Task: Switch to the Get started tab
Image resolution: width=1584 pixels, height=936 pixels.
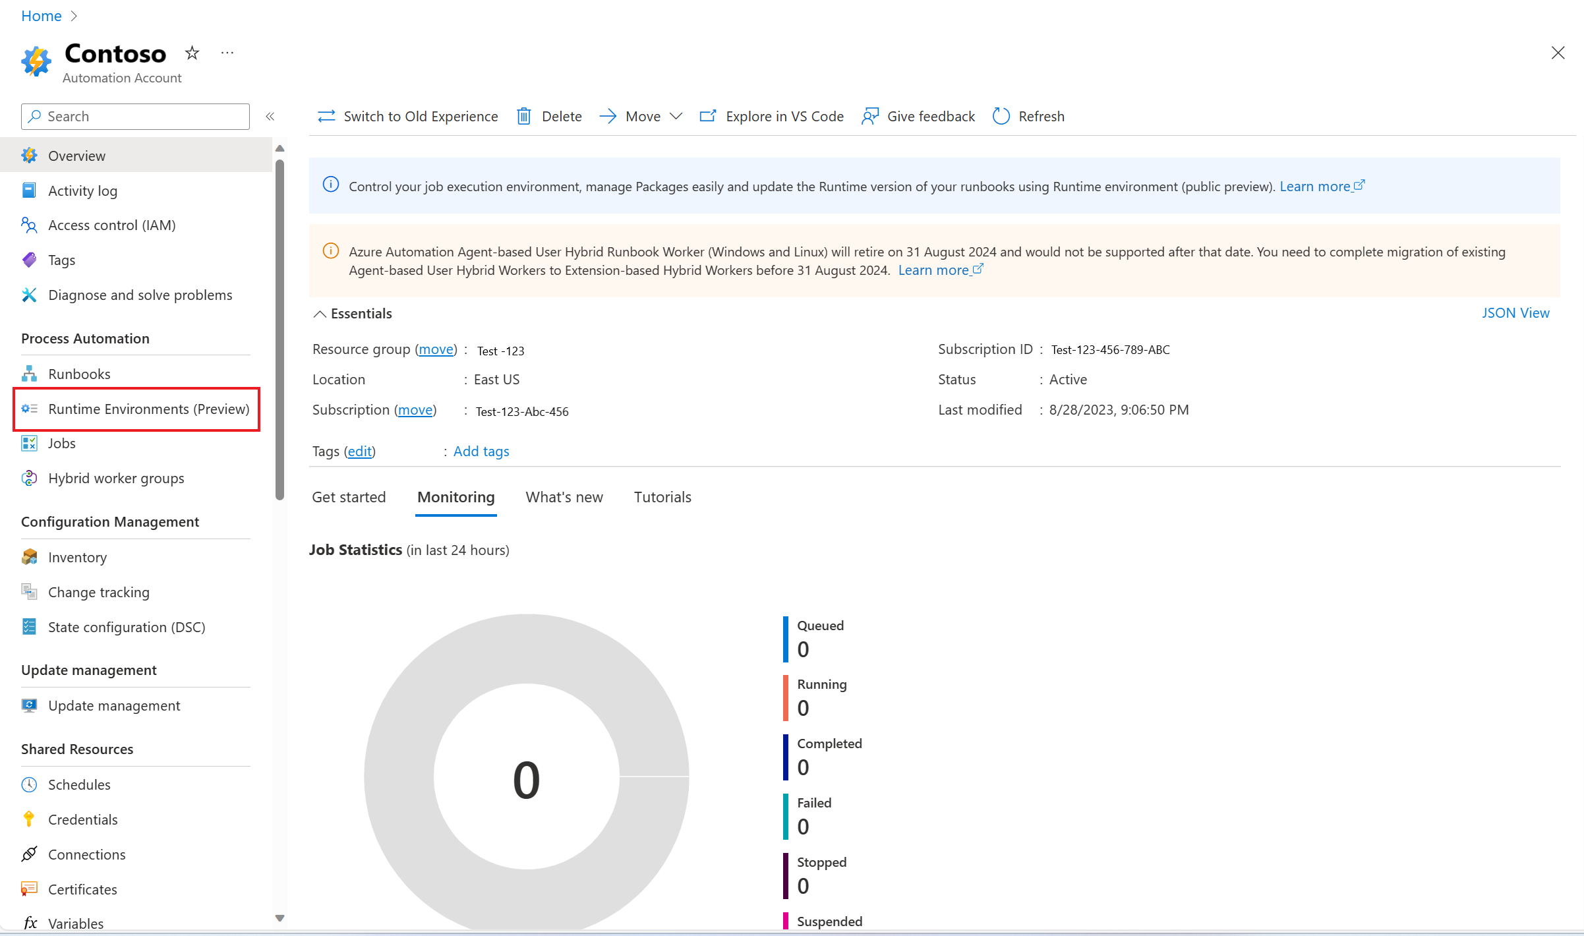Action: [349, 497]
